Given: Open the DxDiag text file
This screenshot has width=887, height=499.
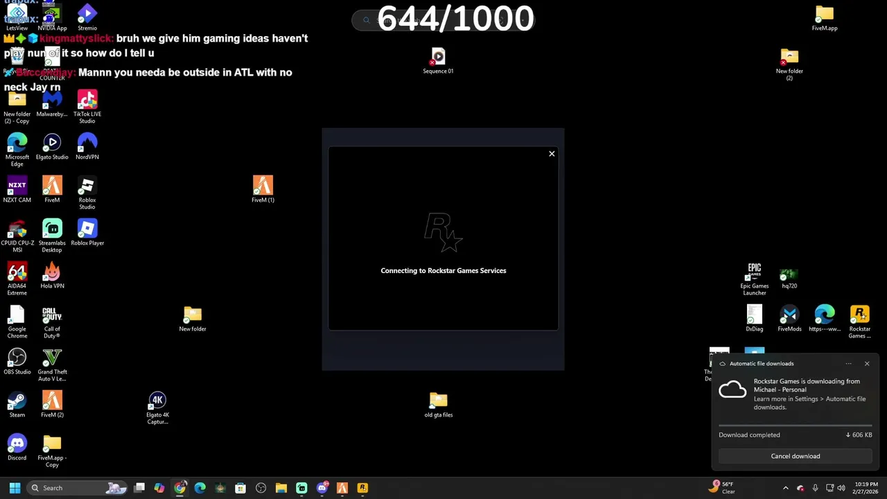Looking at the screenshot, I should point(755,319).
